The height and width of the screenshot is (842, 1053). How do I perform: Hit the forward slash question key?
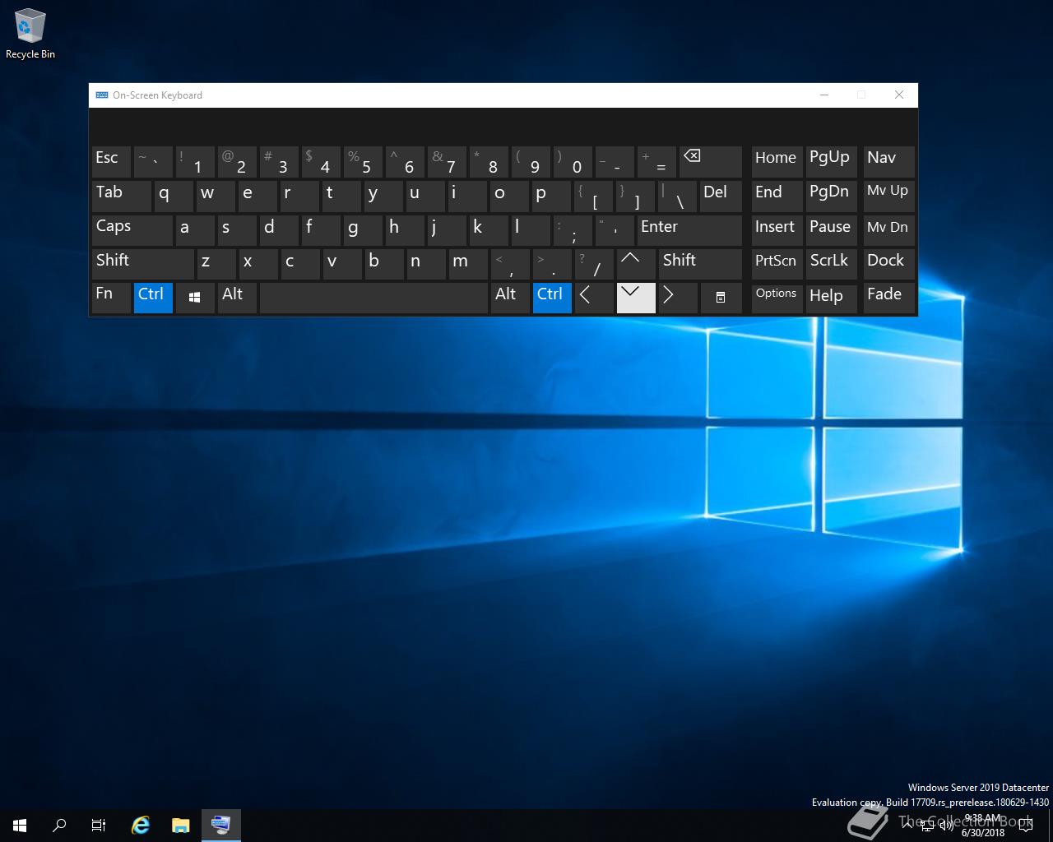594,264
